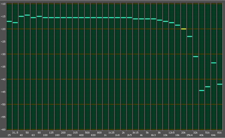Click the level marker in the 80 Hz band
This screenshot has width=225, height=138.
(39, 16)
